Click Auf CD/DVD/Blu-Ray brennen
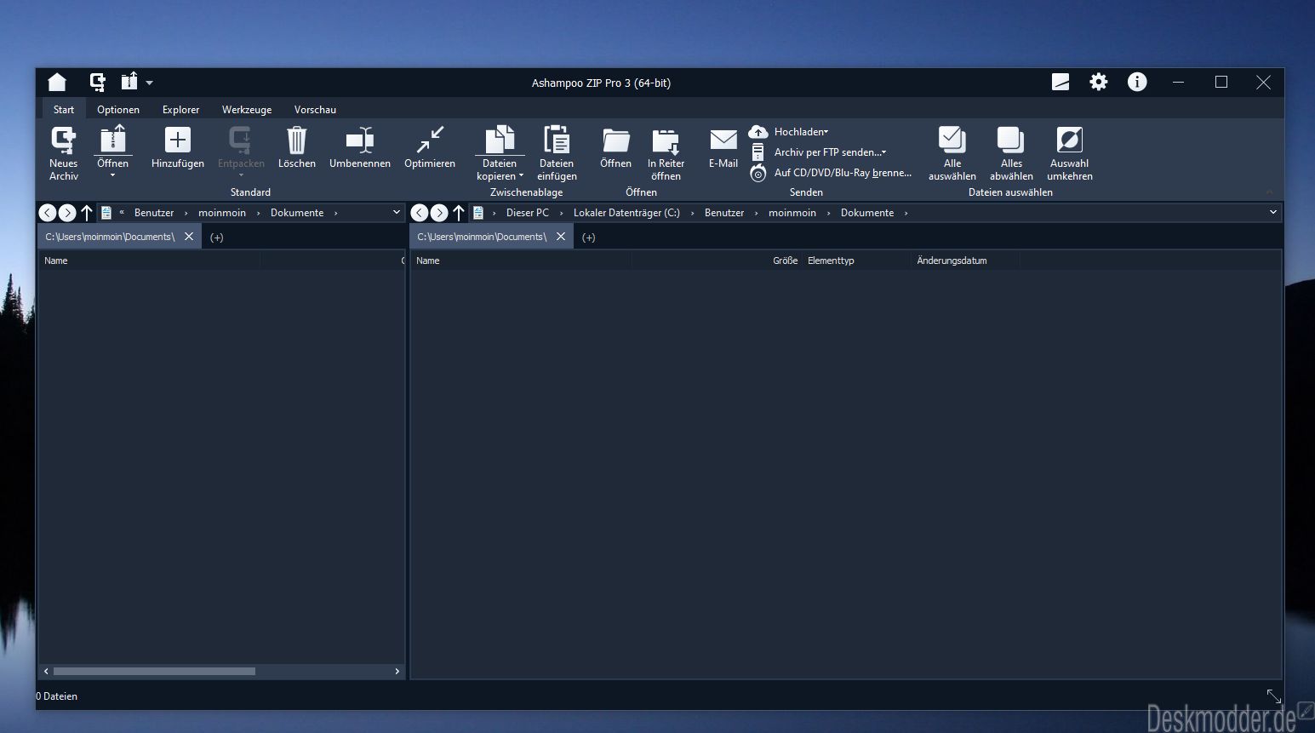The width and height of the screenshot is (1315, 733). tap(831, 173)
